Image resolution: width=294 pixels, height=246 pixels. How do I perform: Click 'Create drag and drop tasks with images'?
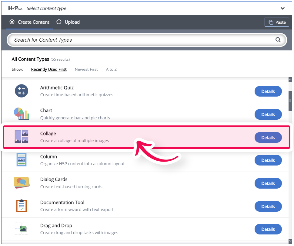[79, 233]
